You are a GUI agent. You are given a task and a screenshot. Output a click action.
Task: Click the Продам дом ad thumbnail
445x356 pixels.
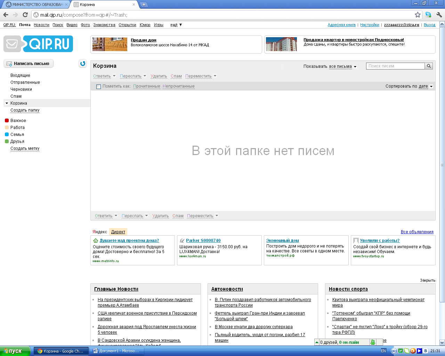point(110,44)
